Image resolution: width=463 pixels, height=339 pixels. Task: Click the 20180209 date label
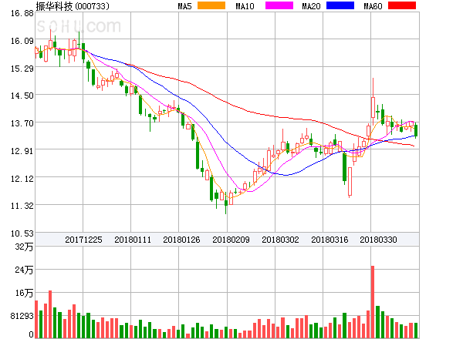pos(231,240)
